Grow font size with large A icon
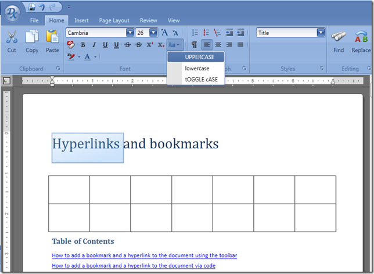Viewport: 374px width, 274px height. (164, 33)
